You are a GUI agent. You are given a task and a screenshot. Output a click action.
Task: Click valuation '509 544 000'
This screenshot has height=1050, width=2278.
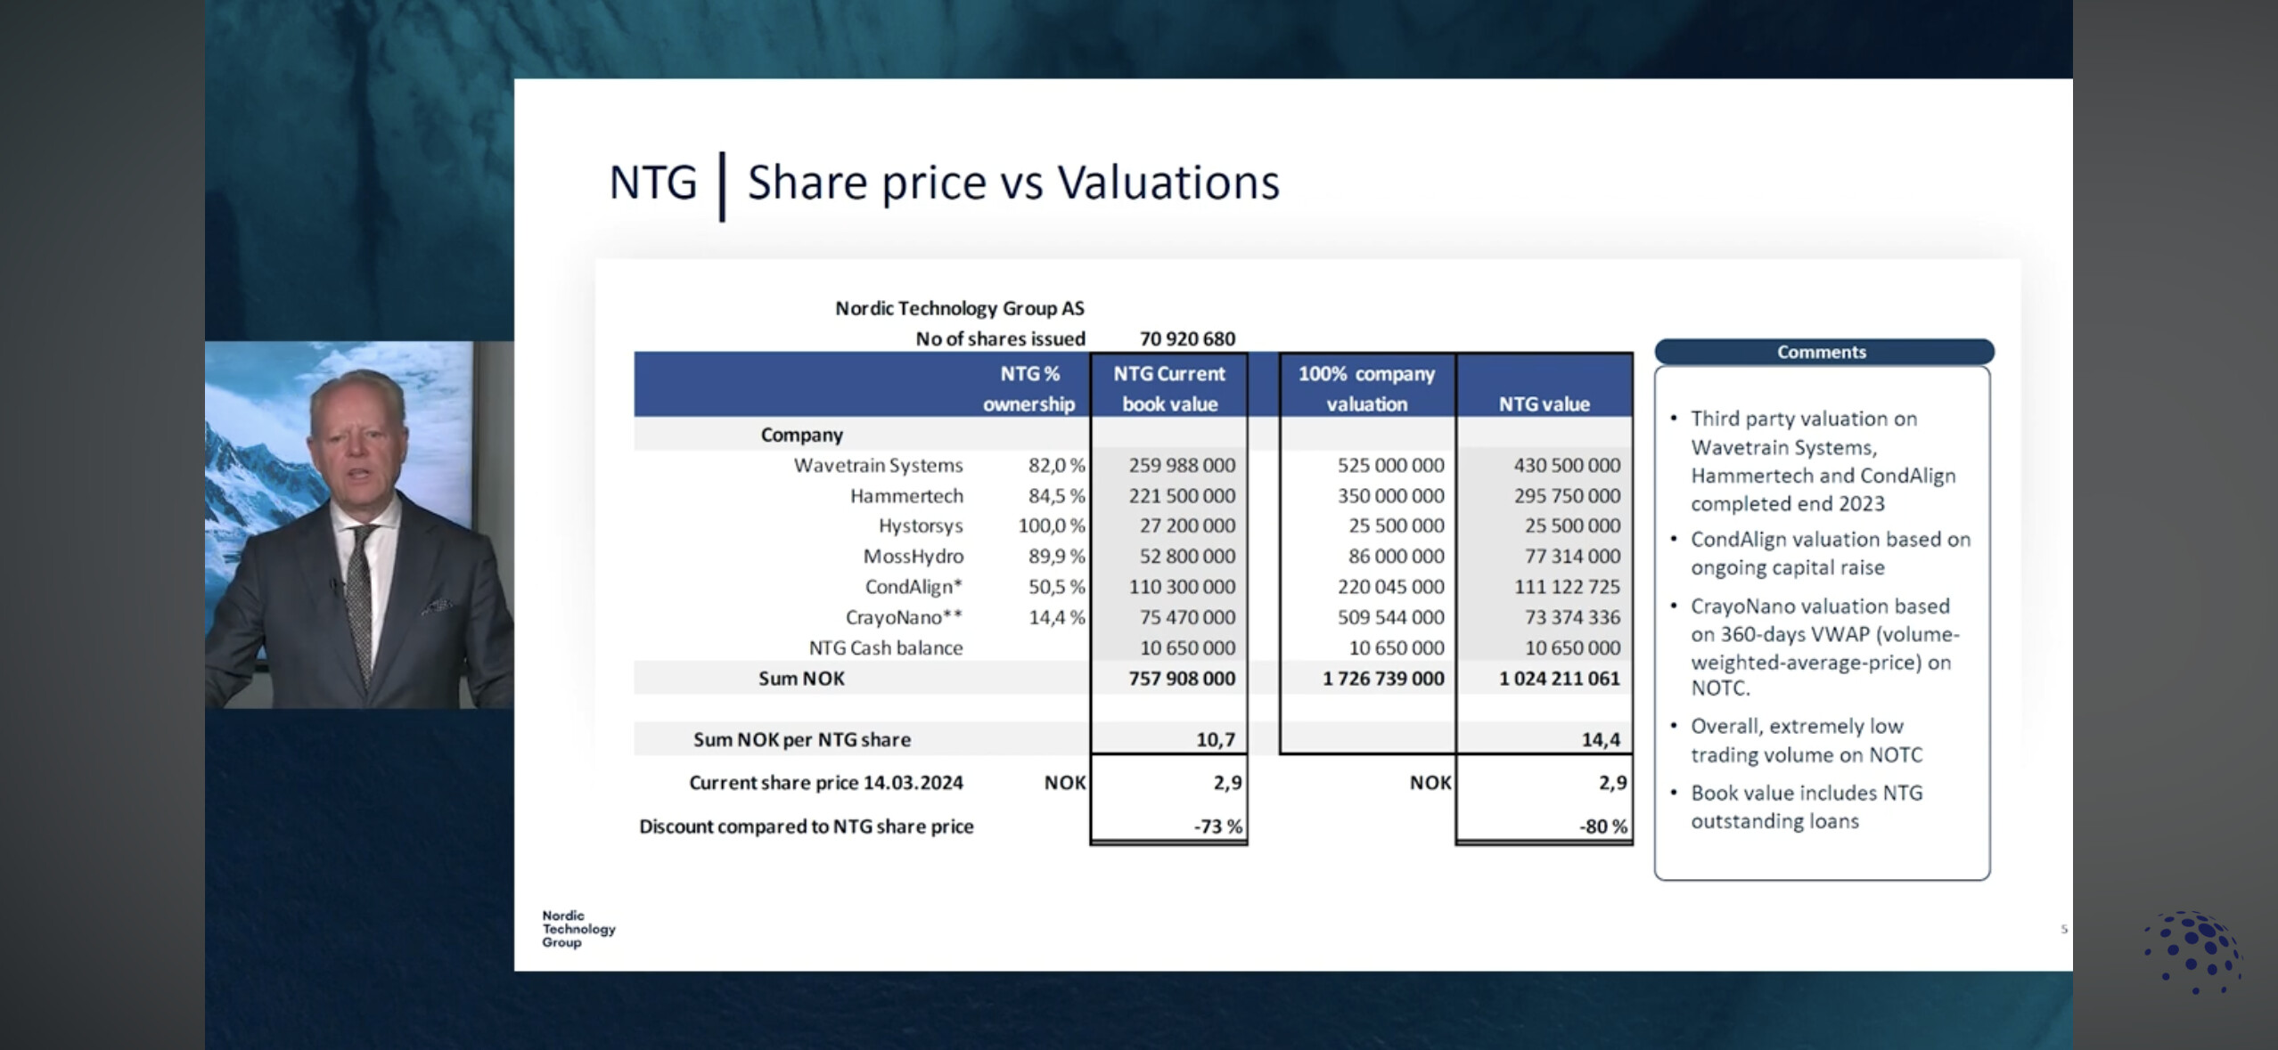1390,617
